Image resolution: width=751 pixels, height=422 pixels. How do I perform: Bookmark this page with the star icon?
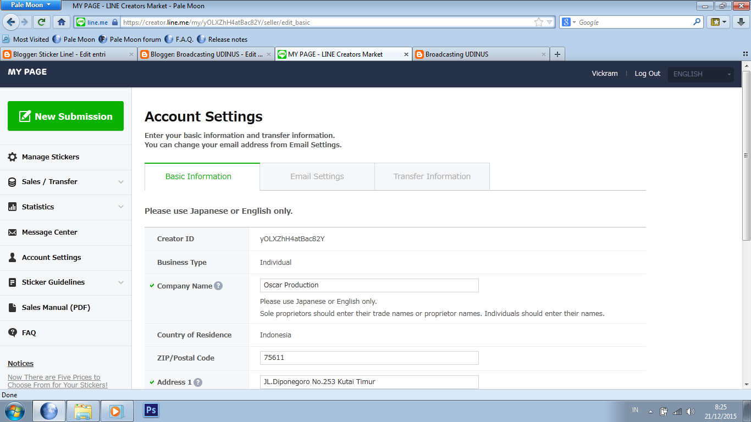coord(539,23)
